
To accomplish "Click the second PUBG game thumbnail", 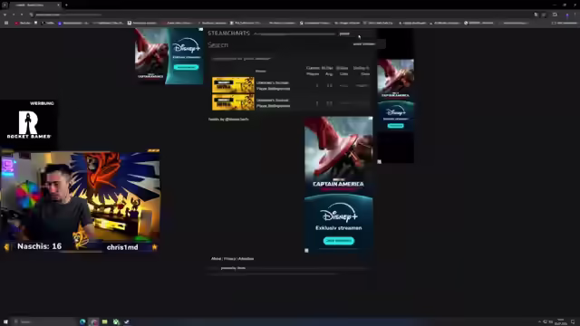I will point(233,102).
